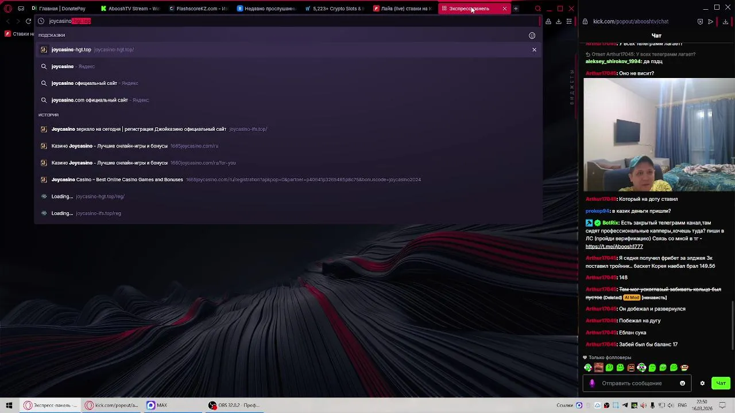The image size is (735, 413).
Task: Click the aleksey_shirokov_1994 username in chat
Action: 613,61
